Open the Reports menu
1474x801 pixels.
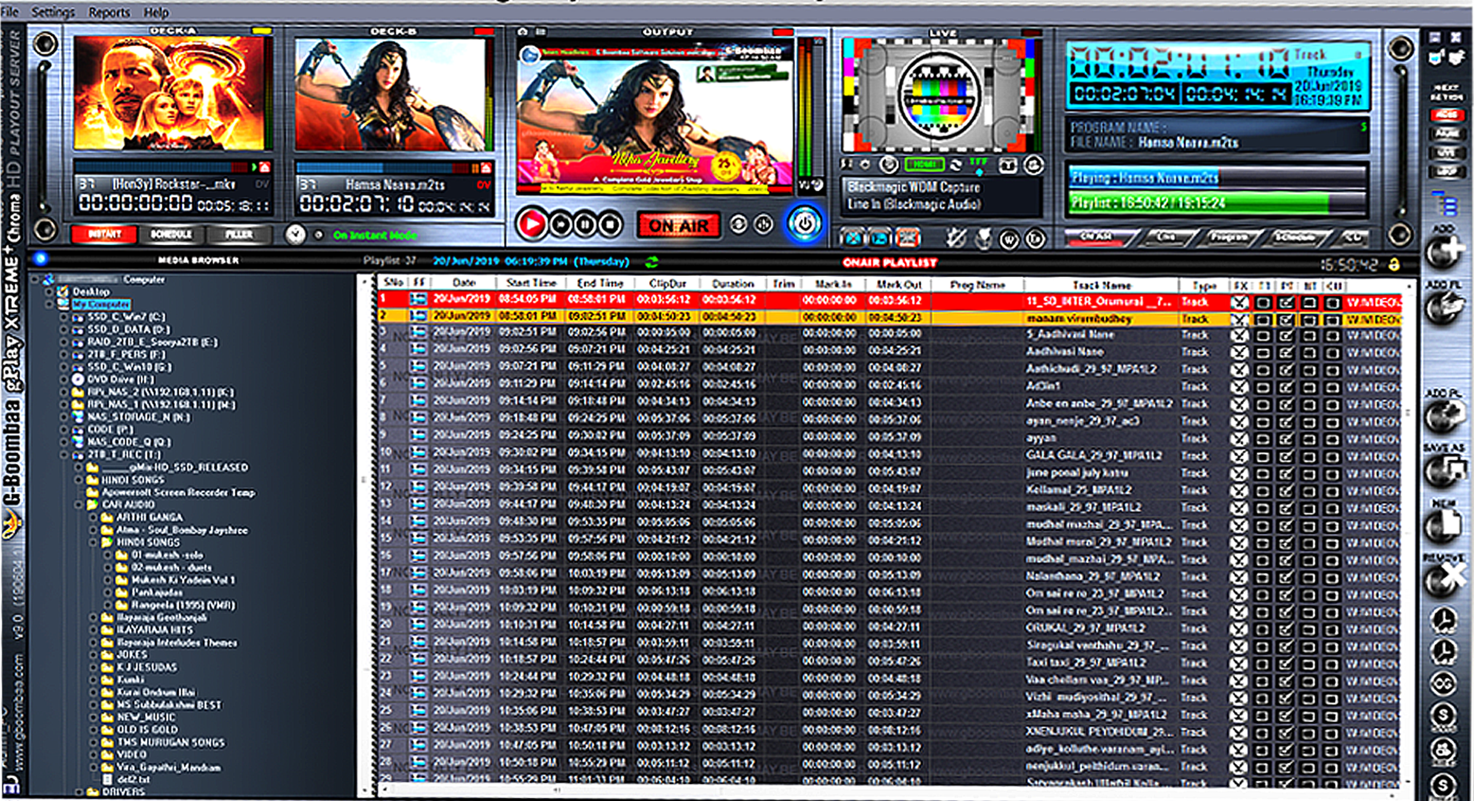coord(109,12)
